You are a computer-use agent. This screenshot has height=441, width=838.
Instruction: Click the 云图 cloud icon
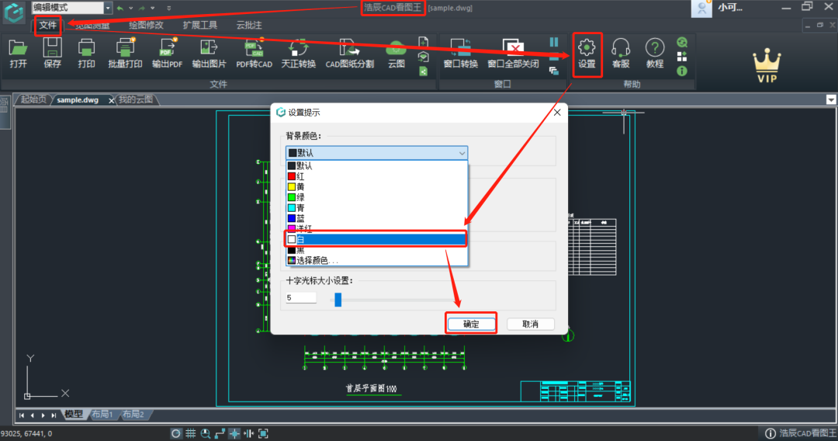(x=396, y=53)
